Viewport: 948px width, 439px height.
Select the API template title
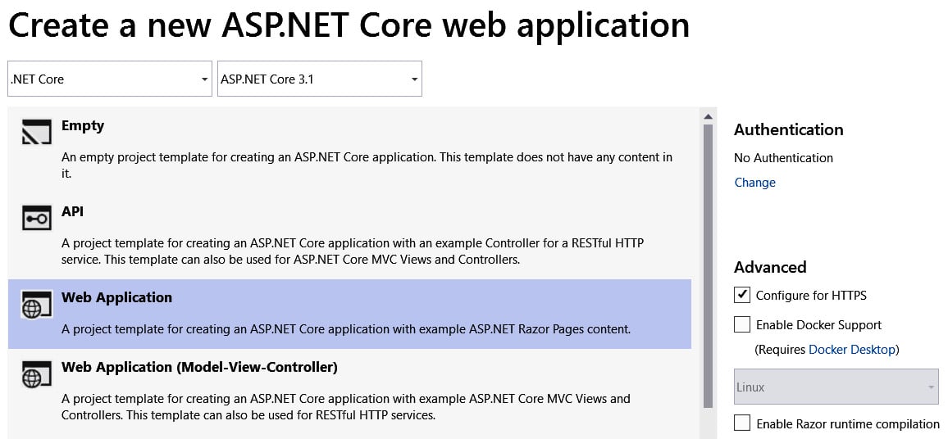click(72, 211)
